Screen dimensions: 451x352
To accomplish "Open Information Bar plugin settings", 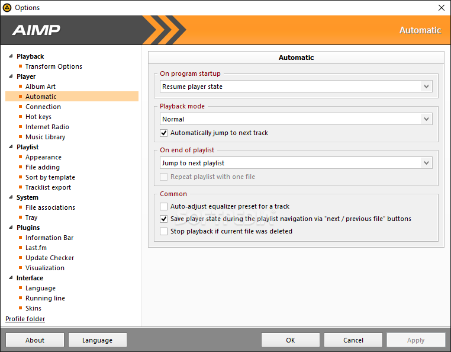I will (x=50, y=238).
